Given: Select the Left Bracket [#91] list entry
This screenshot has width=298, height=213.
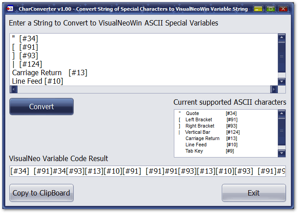Looking at the screenshot, I should coord(208,119).
